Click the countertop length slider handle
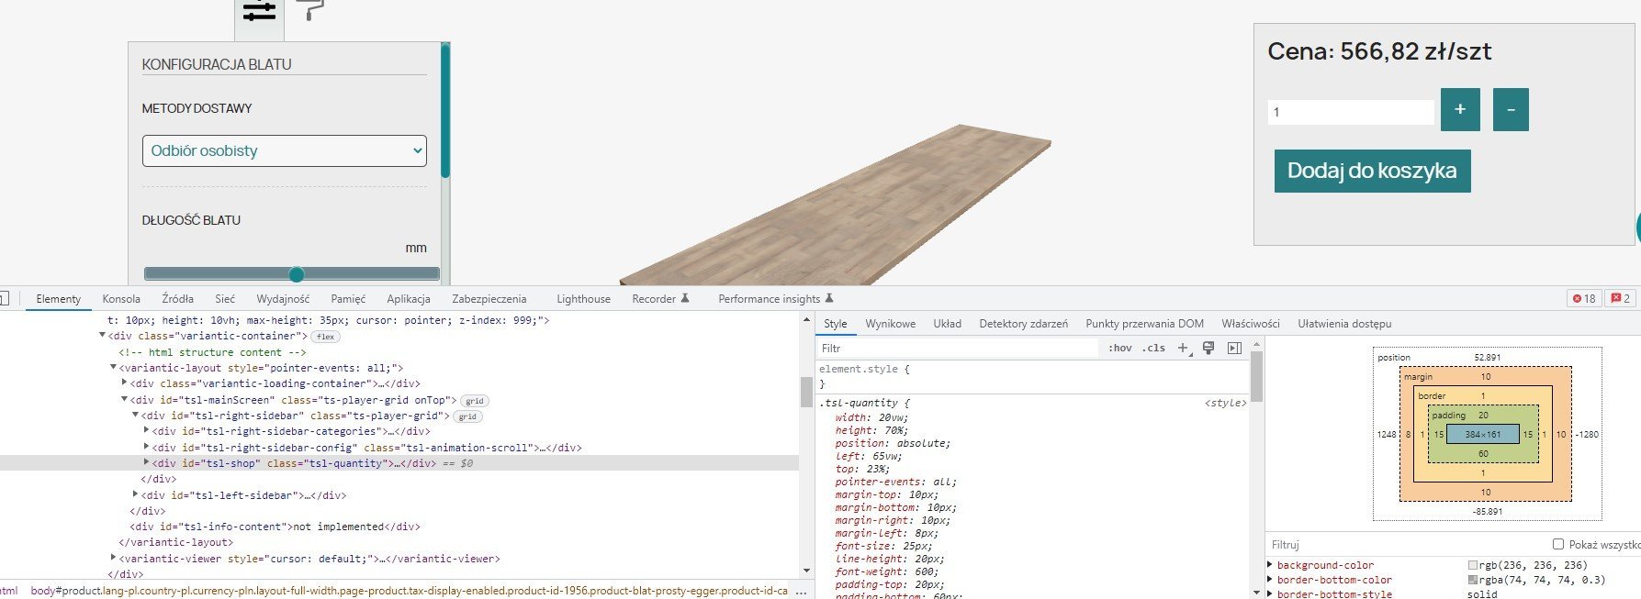1641x599 pixels. point(297,274)
